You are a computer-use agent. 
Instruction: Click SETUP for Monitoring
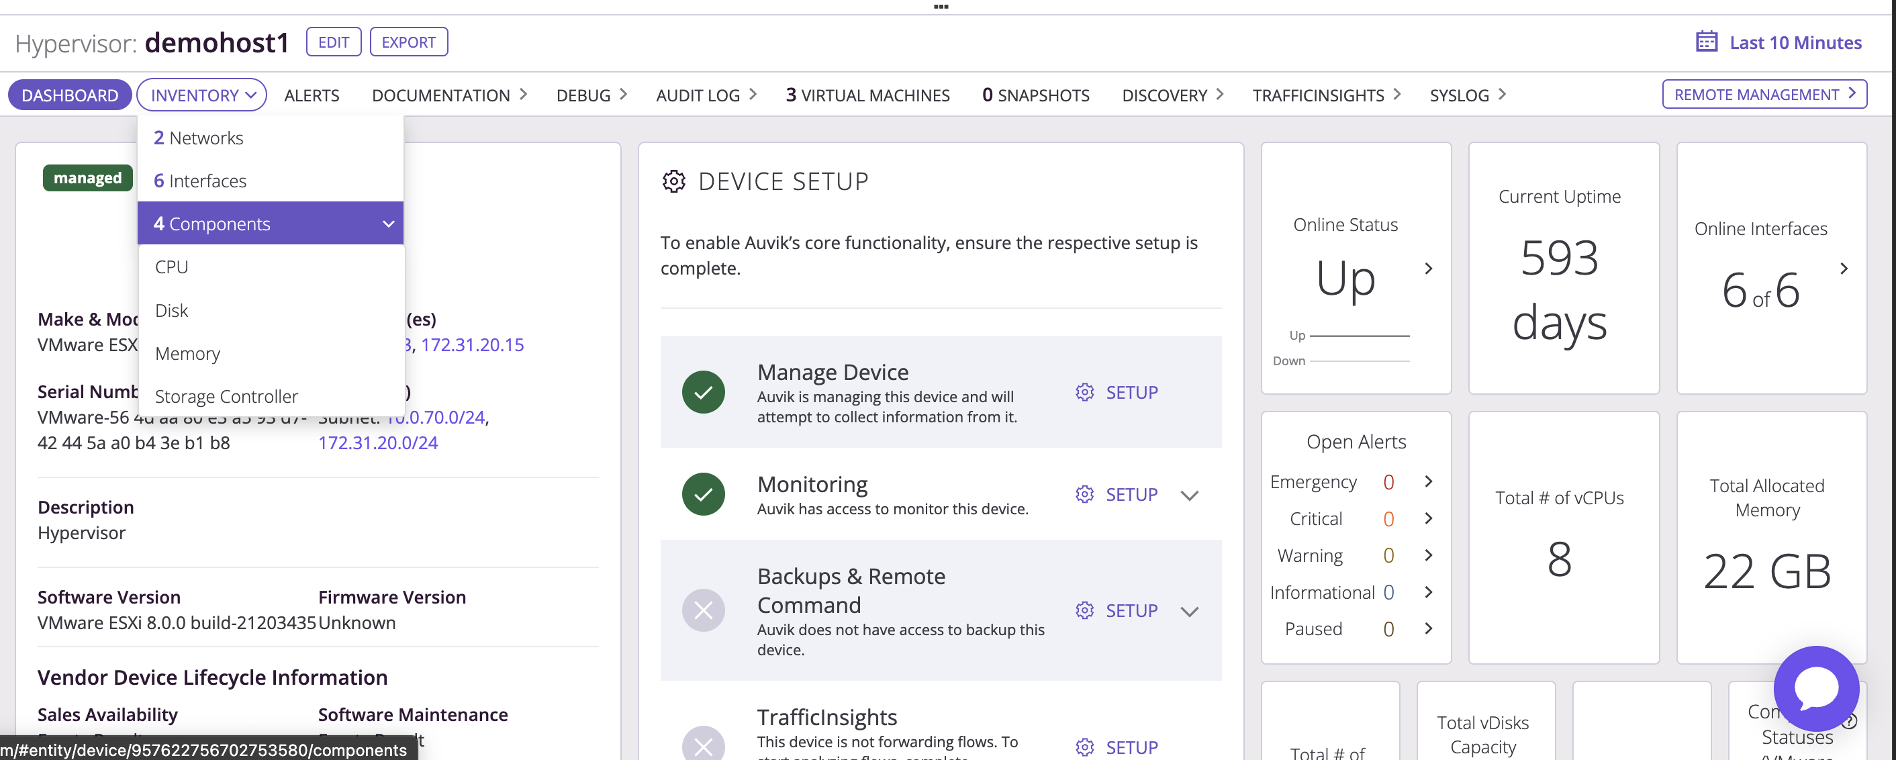pos(1131,494)
